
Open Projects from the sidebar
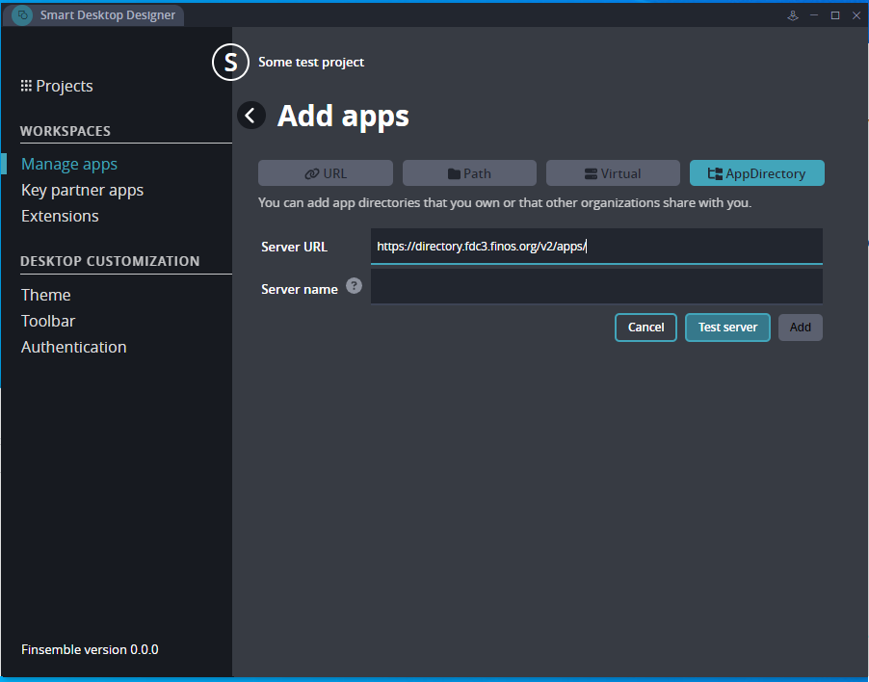57,86
